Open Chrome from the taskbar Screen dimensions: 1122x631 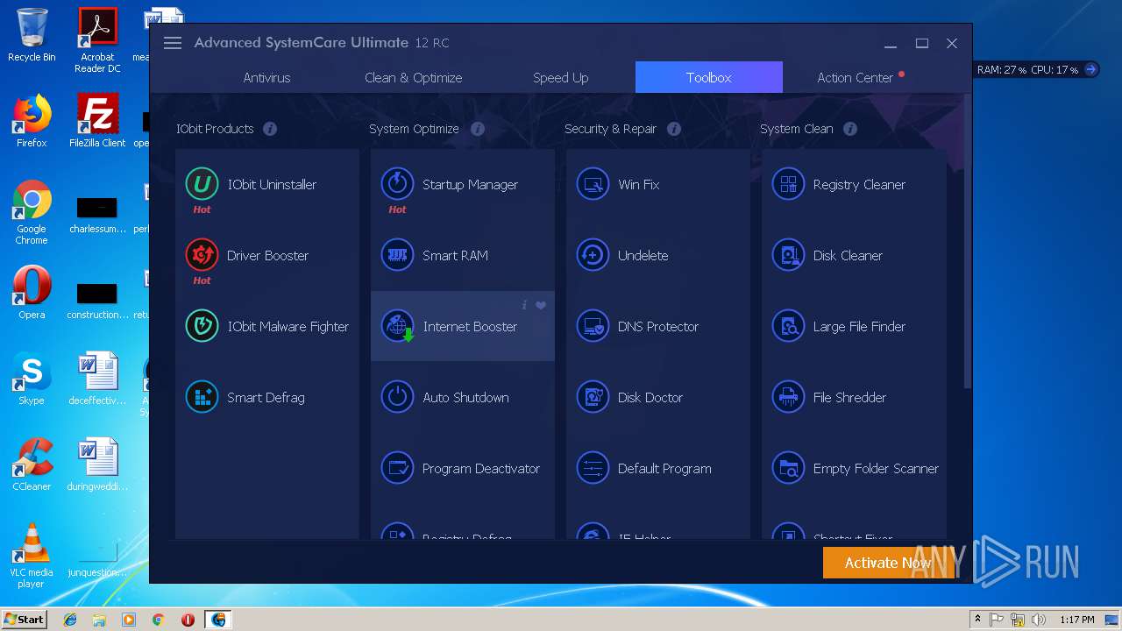click(158, 620)
